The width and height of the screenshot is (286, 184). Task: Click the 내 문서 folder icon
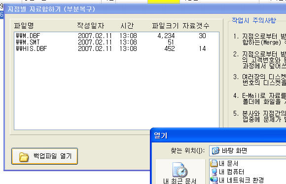(x=214, y=163)
